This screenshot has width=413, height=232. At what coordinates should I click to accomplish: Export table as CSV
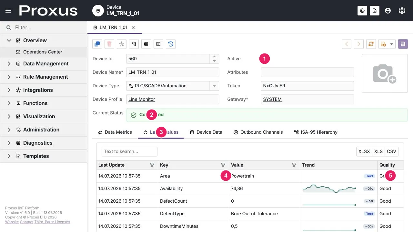click(x=391, y=151)
